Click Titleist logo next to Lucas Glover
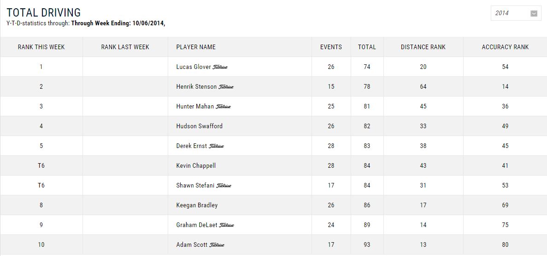 tap(220, 67)
